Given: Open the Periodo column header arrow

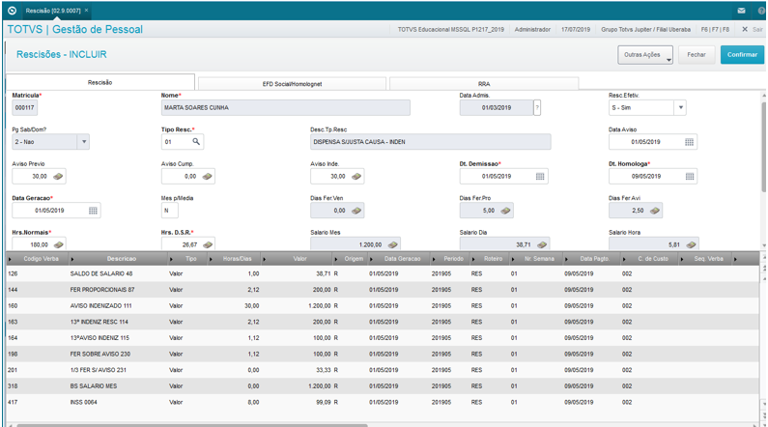Looking at the screenshot, I should pyautogui.click(x=434, y=259).
